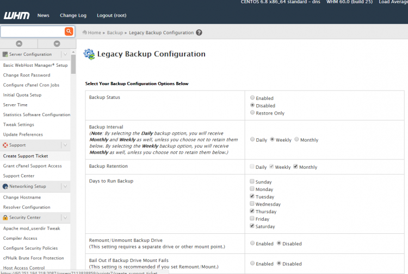Select Restore Only backup status
Screen dimensions: 408x274
252,112
